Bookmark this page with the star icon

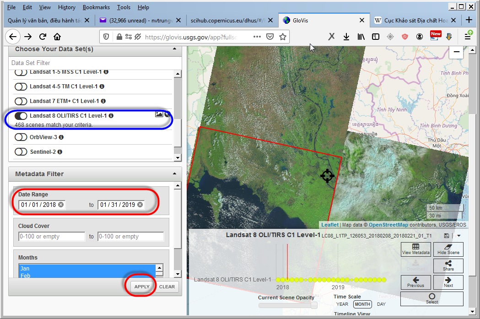pos(283,37)
